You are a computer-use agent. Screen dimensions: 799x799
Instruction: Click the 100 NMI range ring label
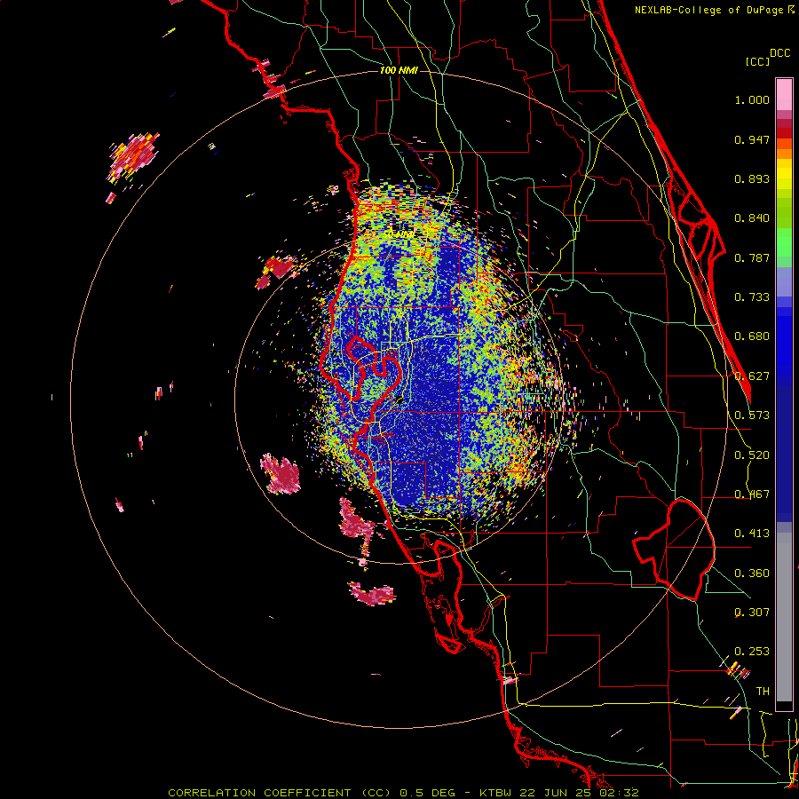click(399, 70)
